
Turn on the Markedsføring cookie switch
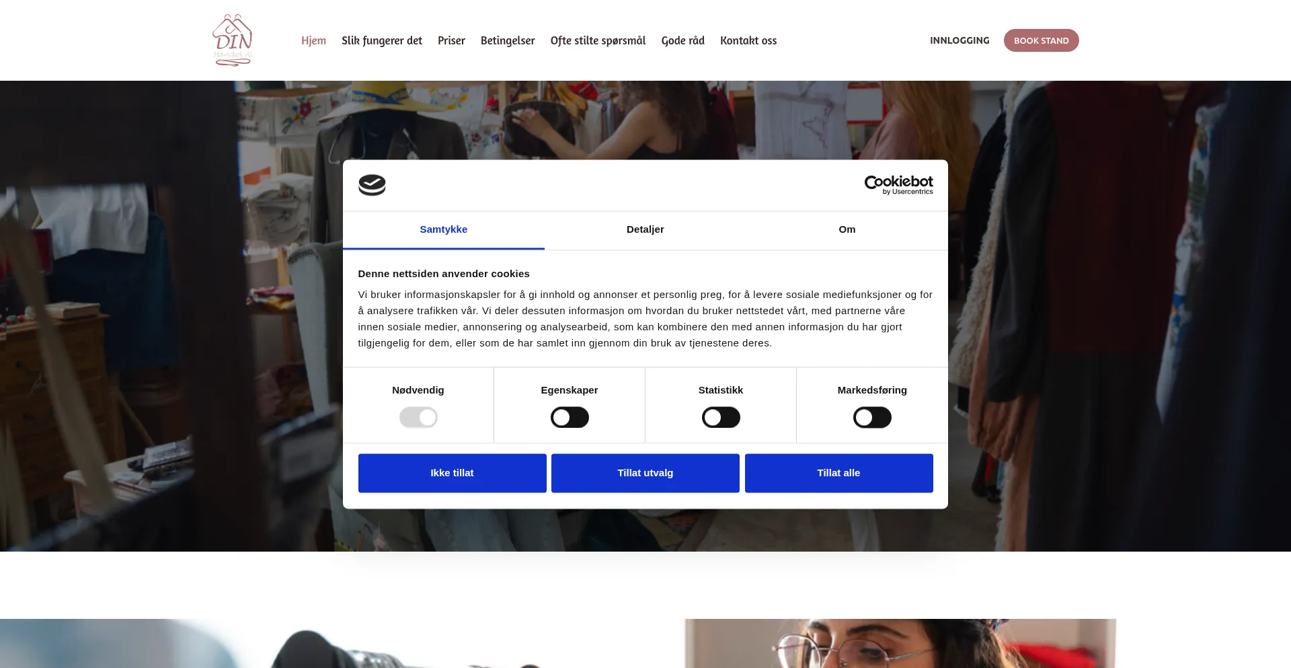point(872,418)
